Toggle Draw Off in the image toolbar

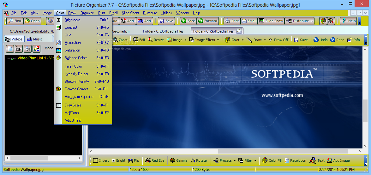click(x=279, y=40)
